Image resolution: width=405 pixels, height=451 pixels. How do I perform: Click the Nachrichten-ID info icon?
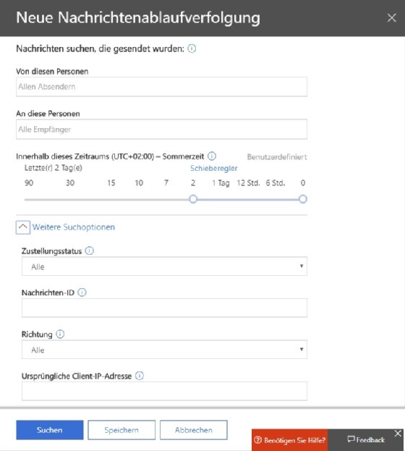pos(82,292)
